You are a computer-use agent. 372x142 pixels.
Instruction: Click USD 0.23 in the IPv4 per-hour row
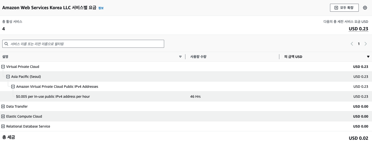click(x=361, y=96)
